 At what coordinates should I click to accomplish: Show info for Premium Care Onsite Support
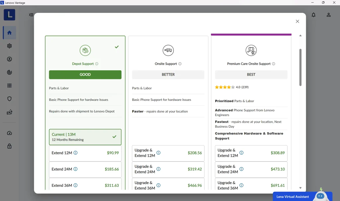coord(274,64)
